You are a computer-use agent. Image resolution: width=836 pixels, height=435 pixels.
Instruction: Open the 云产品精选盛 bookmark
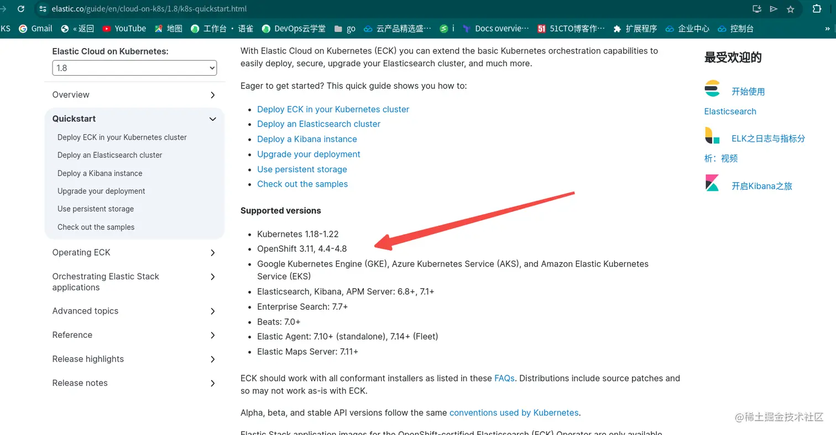[397, 29]
